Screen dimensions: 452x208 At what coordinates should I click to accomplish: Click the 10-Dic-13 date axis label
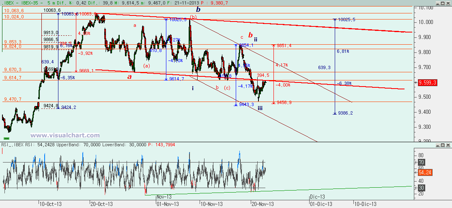366,204
